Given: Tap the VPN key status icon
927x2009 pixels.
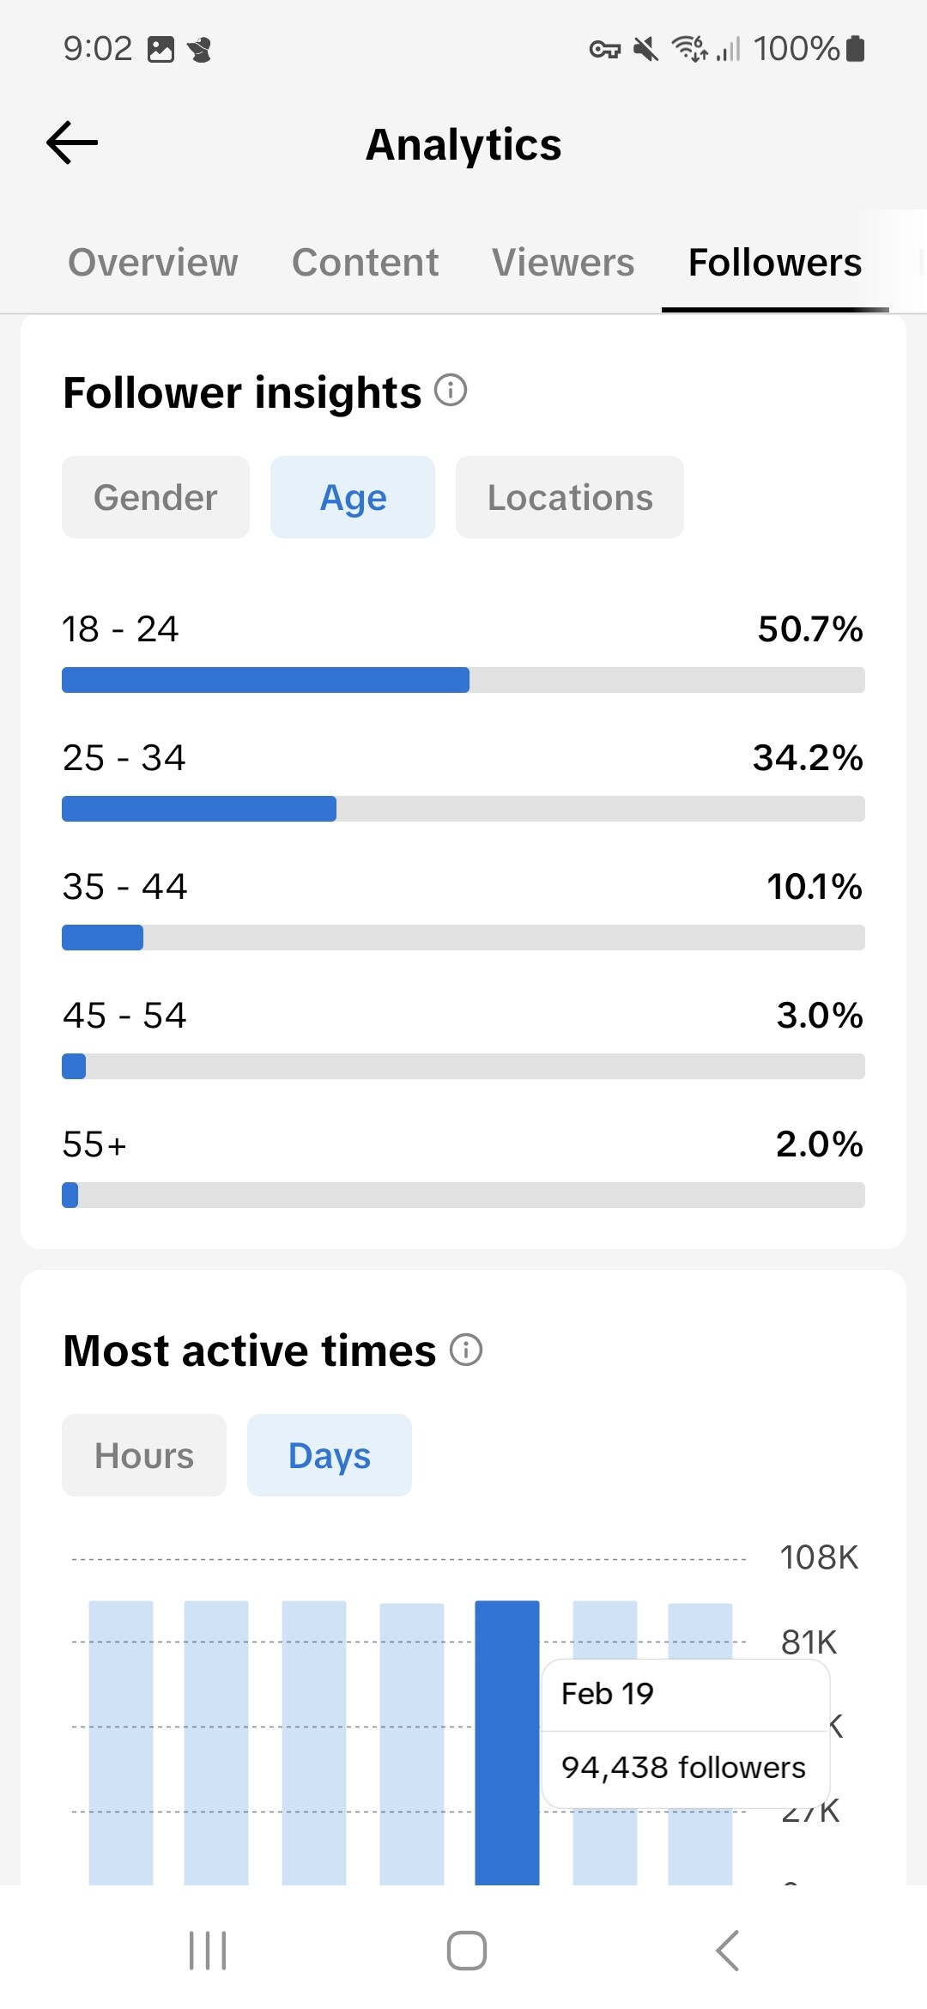Looking at the screenshot, I should pyautogui.click(x=605, y=49).
